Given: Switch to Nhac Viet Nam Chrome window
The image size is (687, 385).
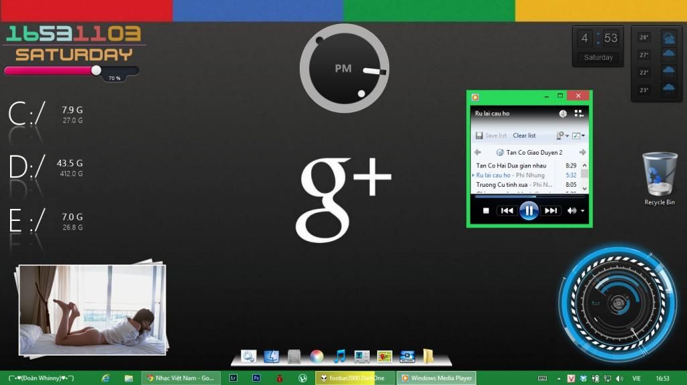Looking at the screenshot, I should tap(181, 378).
